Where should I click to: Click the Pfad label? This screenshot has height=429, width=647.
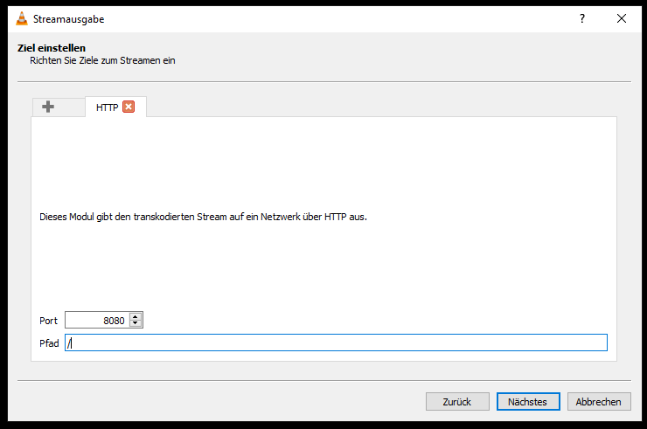(49, 343)
